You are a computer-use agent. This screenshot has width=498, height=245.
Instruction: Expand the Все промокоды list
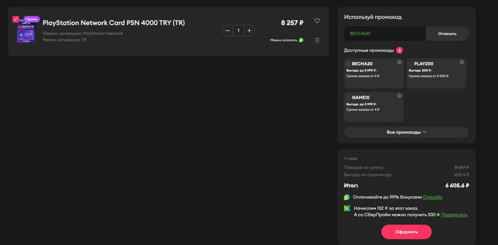(406, 132)
